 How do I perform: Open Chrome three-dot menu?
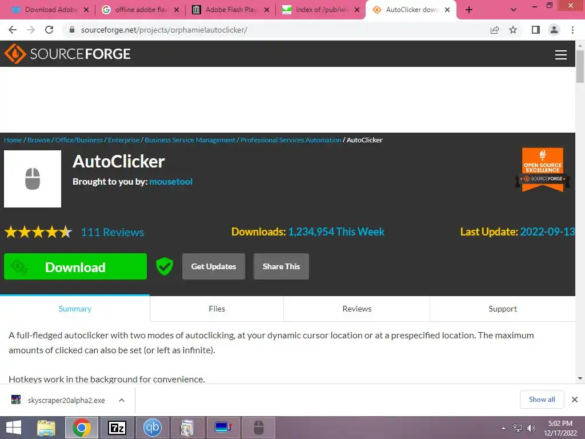572,30
